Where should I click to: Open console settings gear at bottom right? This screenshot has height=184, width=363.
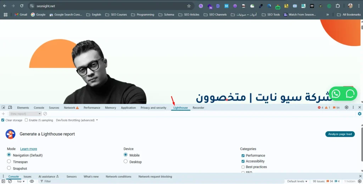tap(359, 181)
